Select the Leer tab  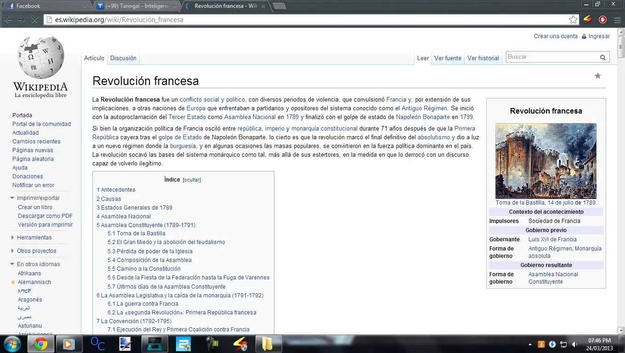(423, 58)
